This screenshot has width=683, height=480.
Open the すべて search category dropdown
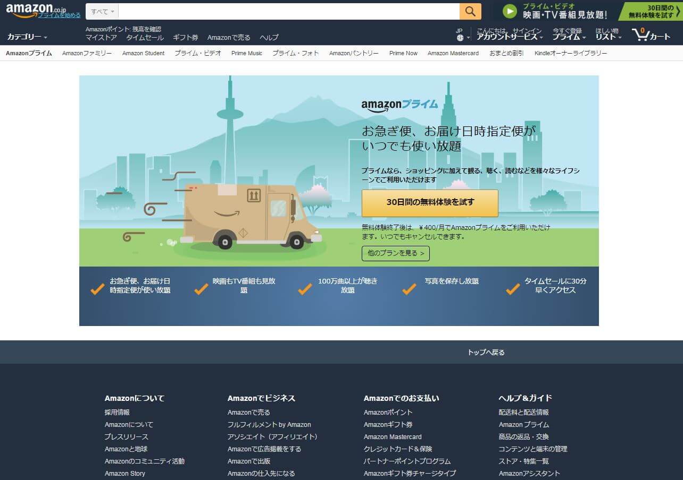coord(102,11)
